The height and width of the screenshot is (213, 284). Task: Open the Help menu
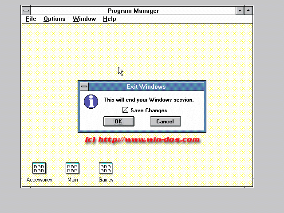click(x=109, y=19)
